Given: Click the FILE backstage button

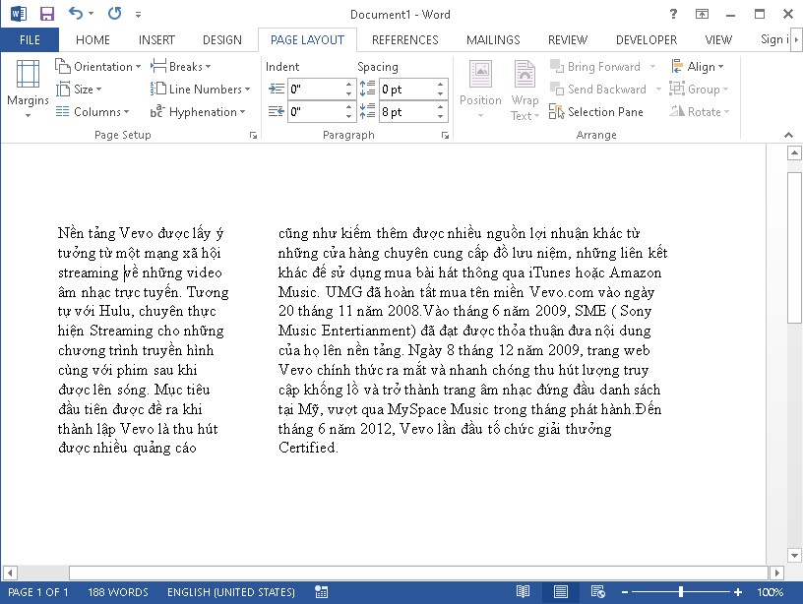Looking at the screenshot, I should pos(30,40).
